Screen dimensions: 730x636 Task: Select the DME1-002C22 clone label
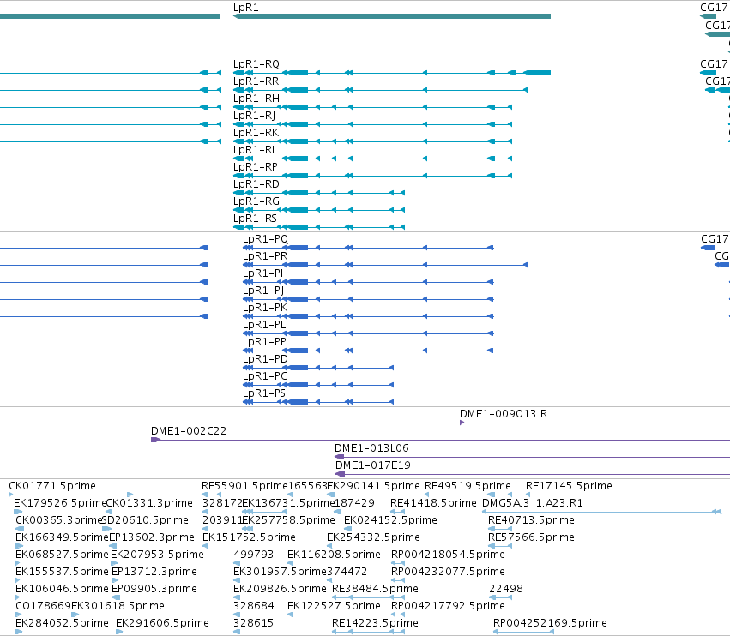coord(189,431)
